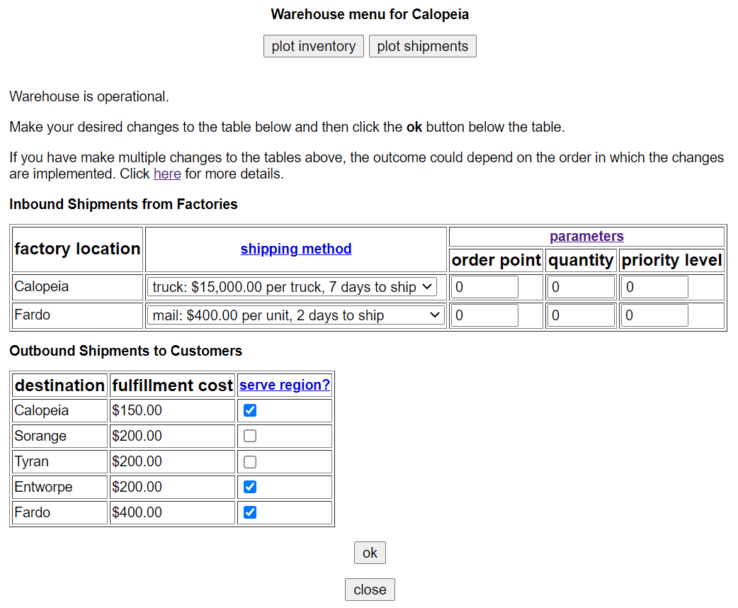This screenshot has width=738, height=608.
Task: Submit changes with the ok button
Action: tap(370, 553)
